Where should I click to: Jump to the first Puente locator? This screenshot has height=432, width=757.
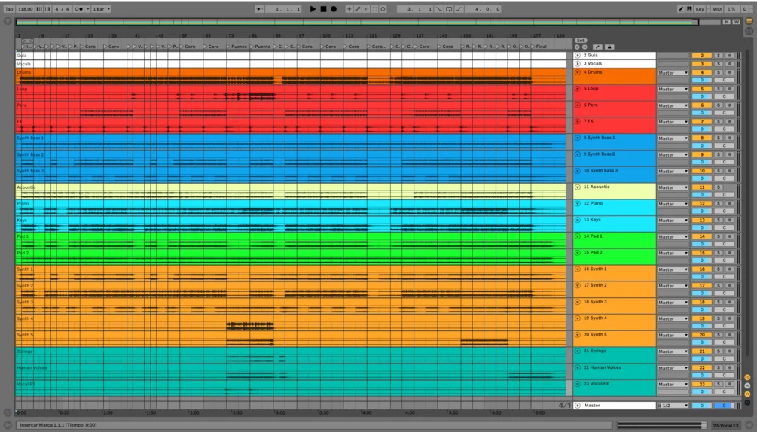(239, 47)
